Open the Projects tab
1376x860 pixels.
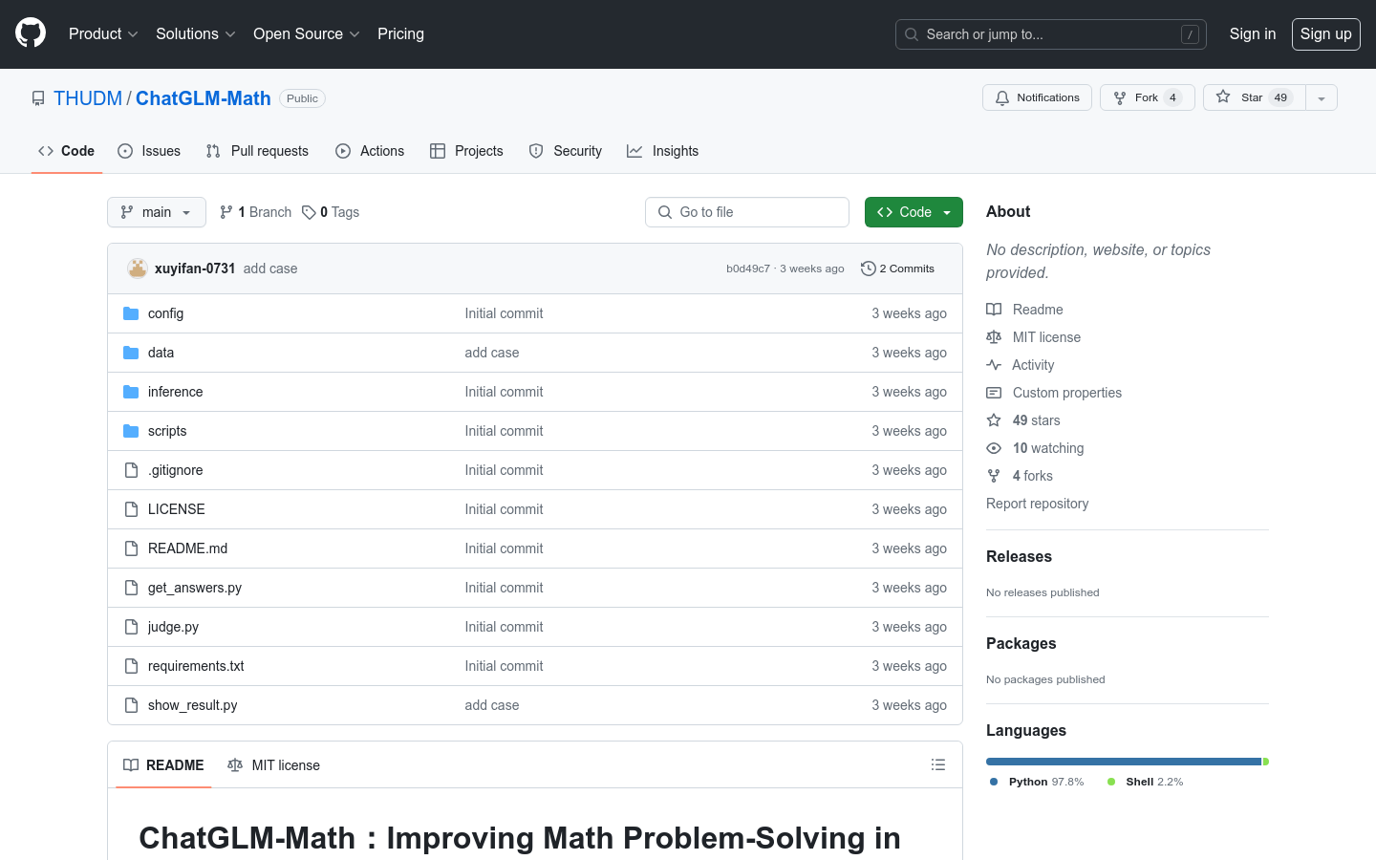[466, 151]
